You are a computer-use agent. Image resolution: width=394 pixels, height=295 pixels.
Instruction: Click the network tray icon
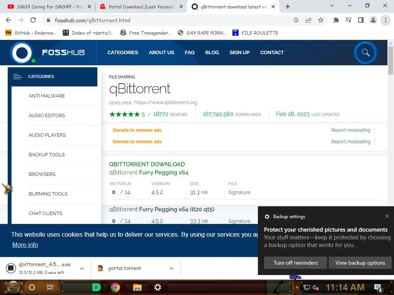306,287
